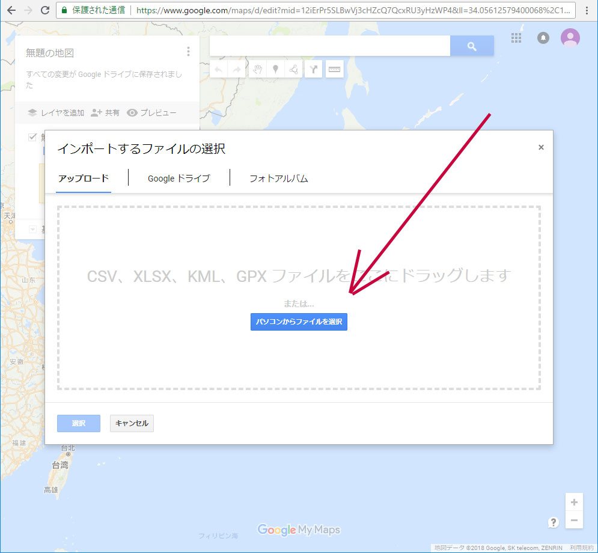Zoom out the map with minus button
Screen dimensions: 598x553
tap(574, 520)
